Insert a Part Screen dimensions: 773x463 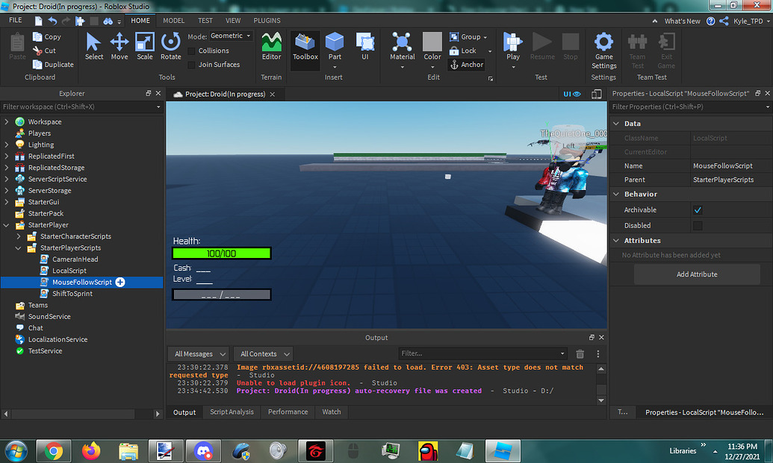(335, 47)
